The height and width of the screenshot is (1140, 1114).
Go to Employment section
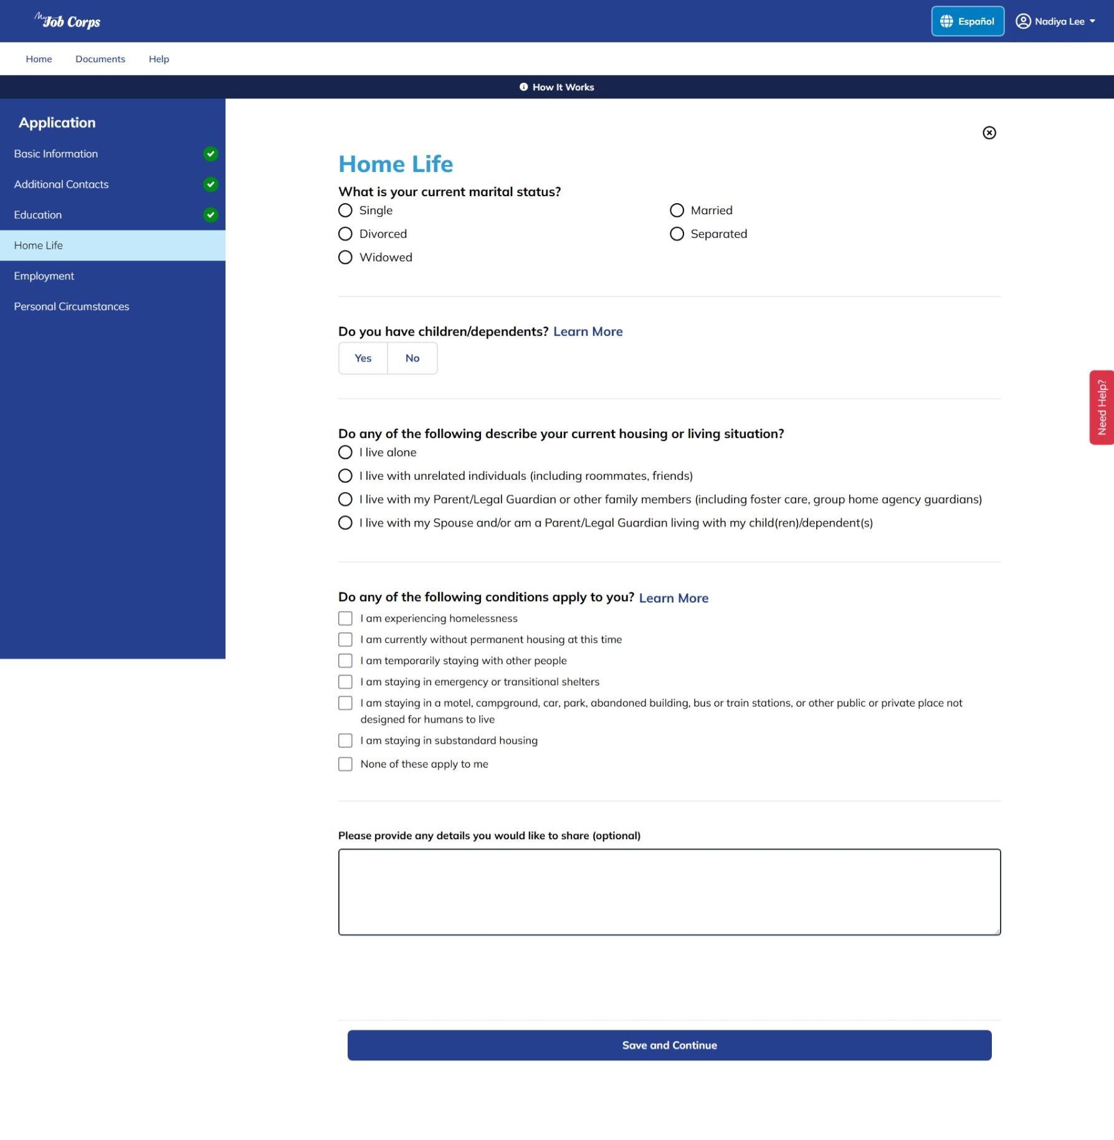[x=113, y=276]
